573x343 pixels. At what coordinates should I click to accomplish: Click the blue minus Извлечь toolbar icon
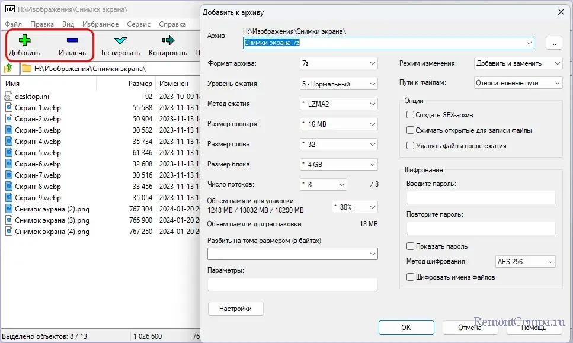coord(72,40)
